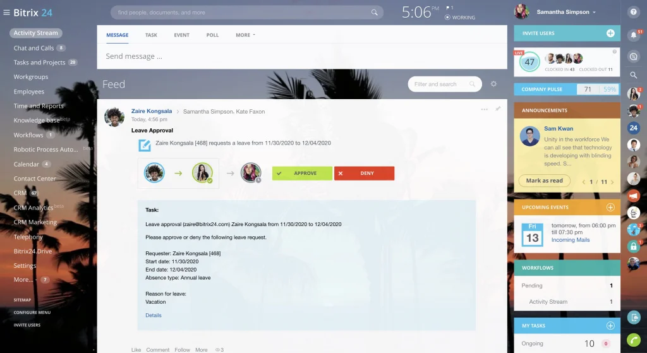Approve the leave request

pos(302,173)
